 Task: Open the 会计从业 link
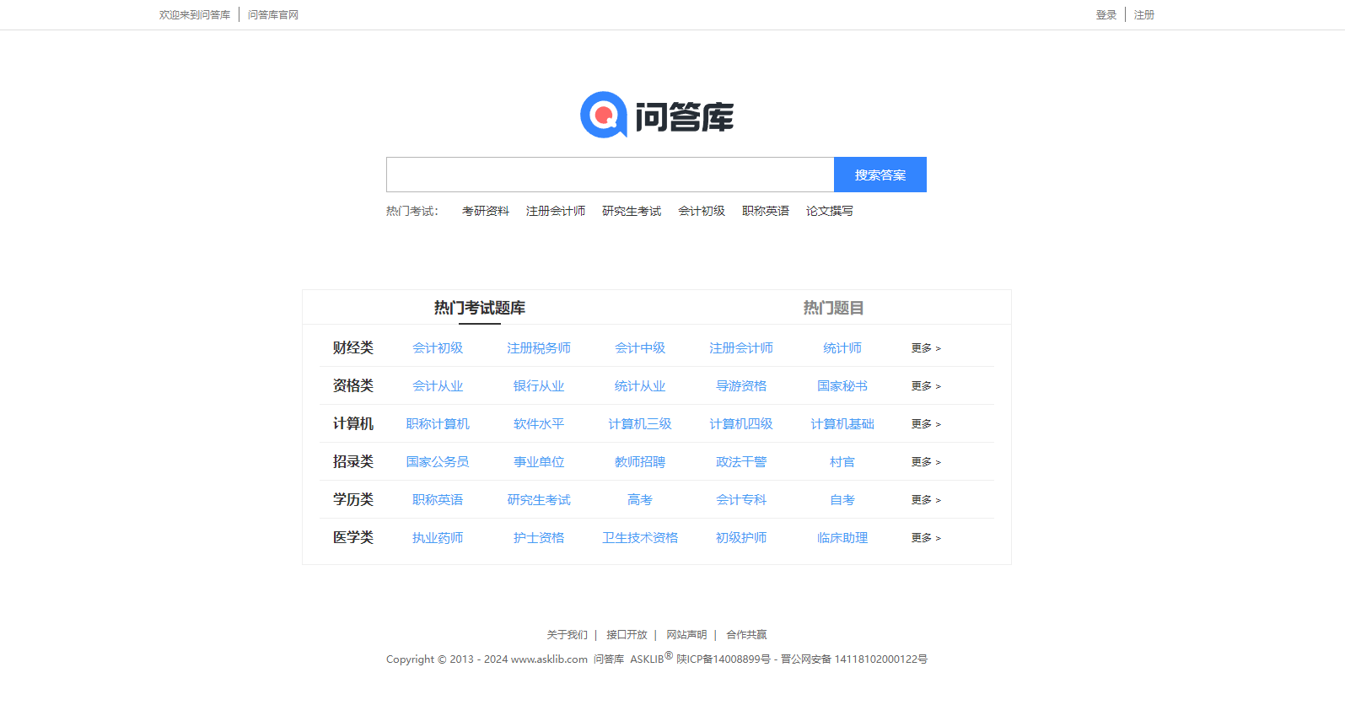(438, 386)
